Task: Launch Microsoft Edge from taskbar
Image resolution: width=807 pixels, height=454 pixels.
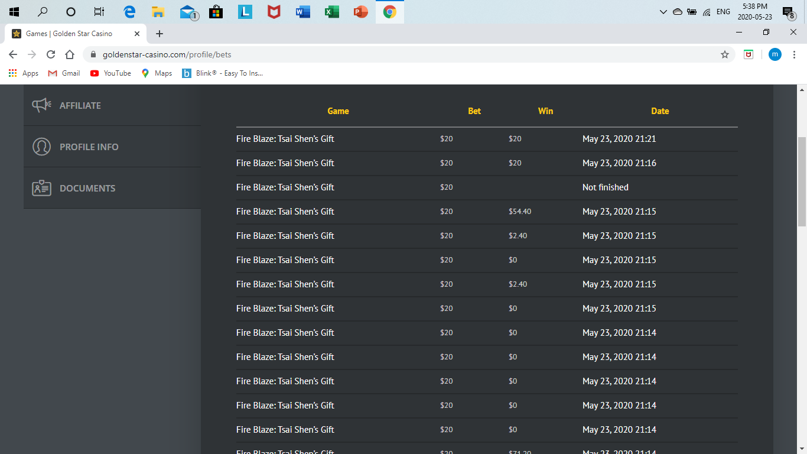Action: point(129,12)
